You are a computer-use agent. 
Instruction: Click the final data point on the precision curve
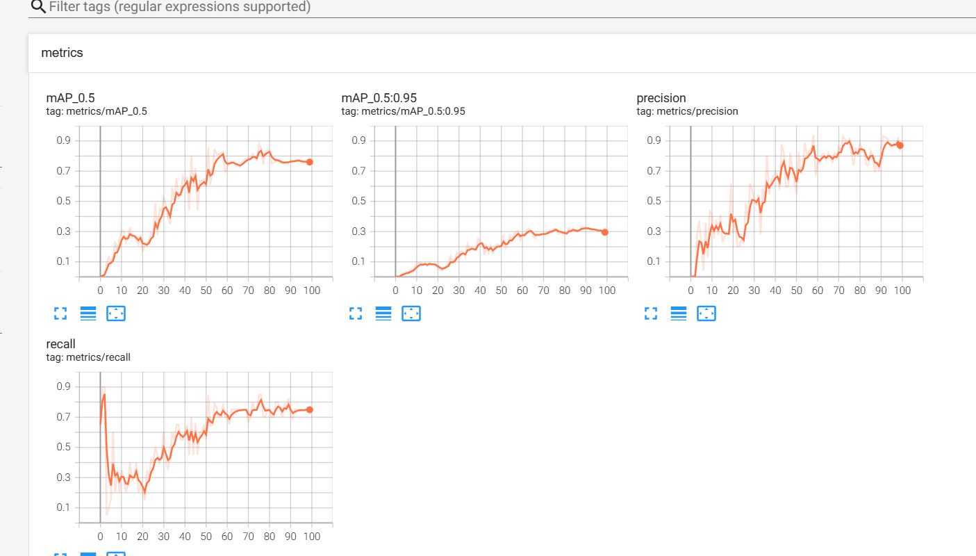[900, 145]
